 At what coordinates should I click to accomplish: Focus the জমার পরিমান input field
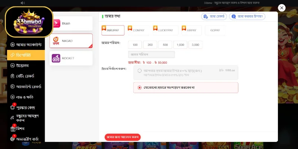click(x=152, y=54)
